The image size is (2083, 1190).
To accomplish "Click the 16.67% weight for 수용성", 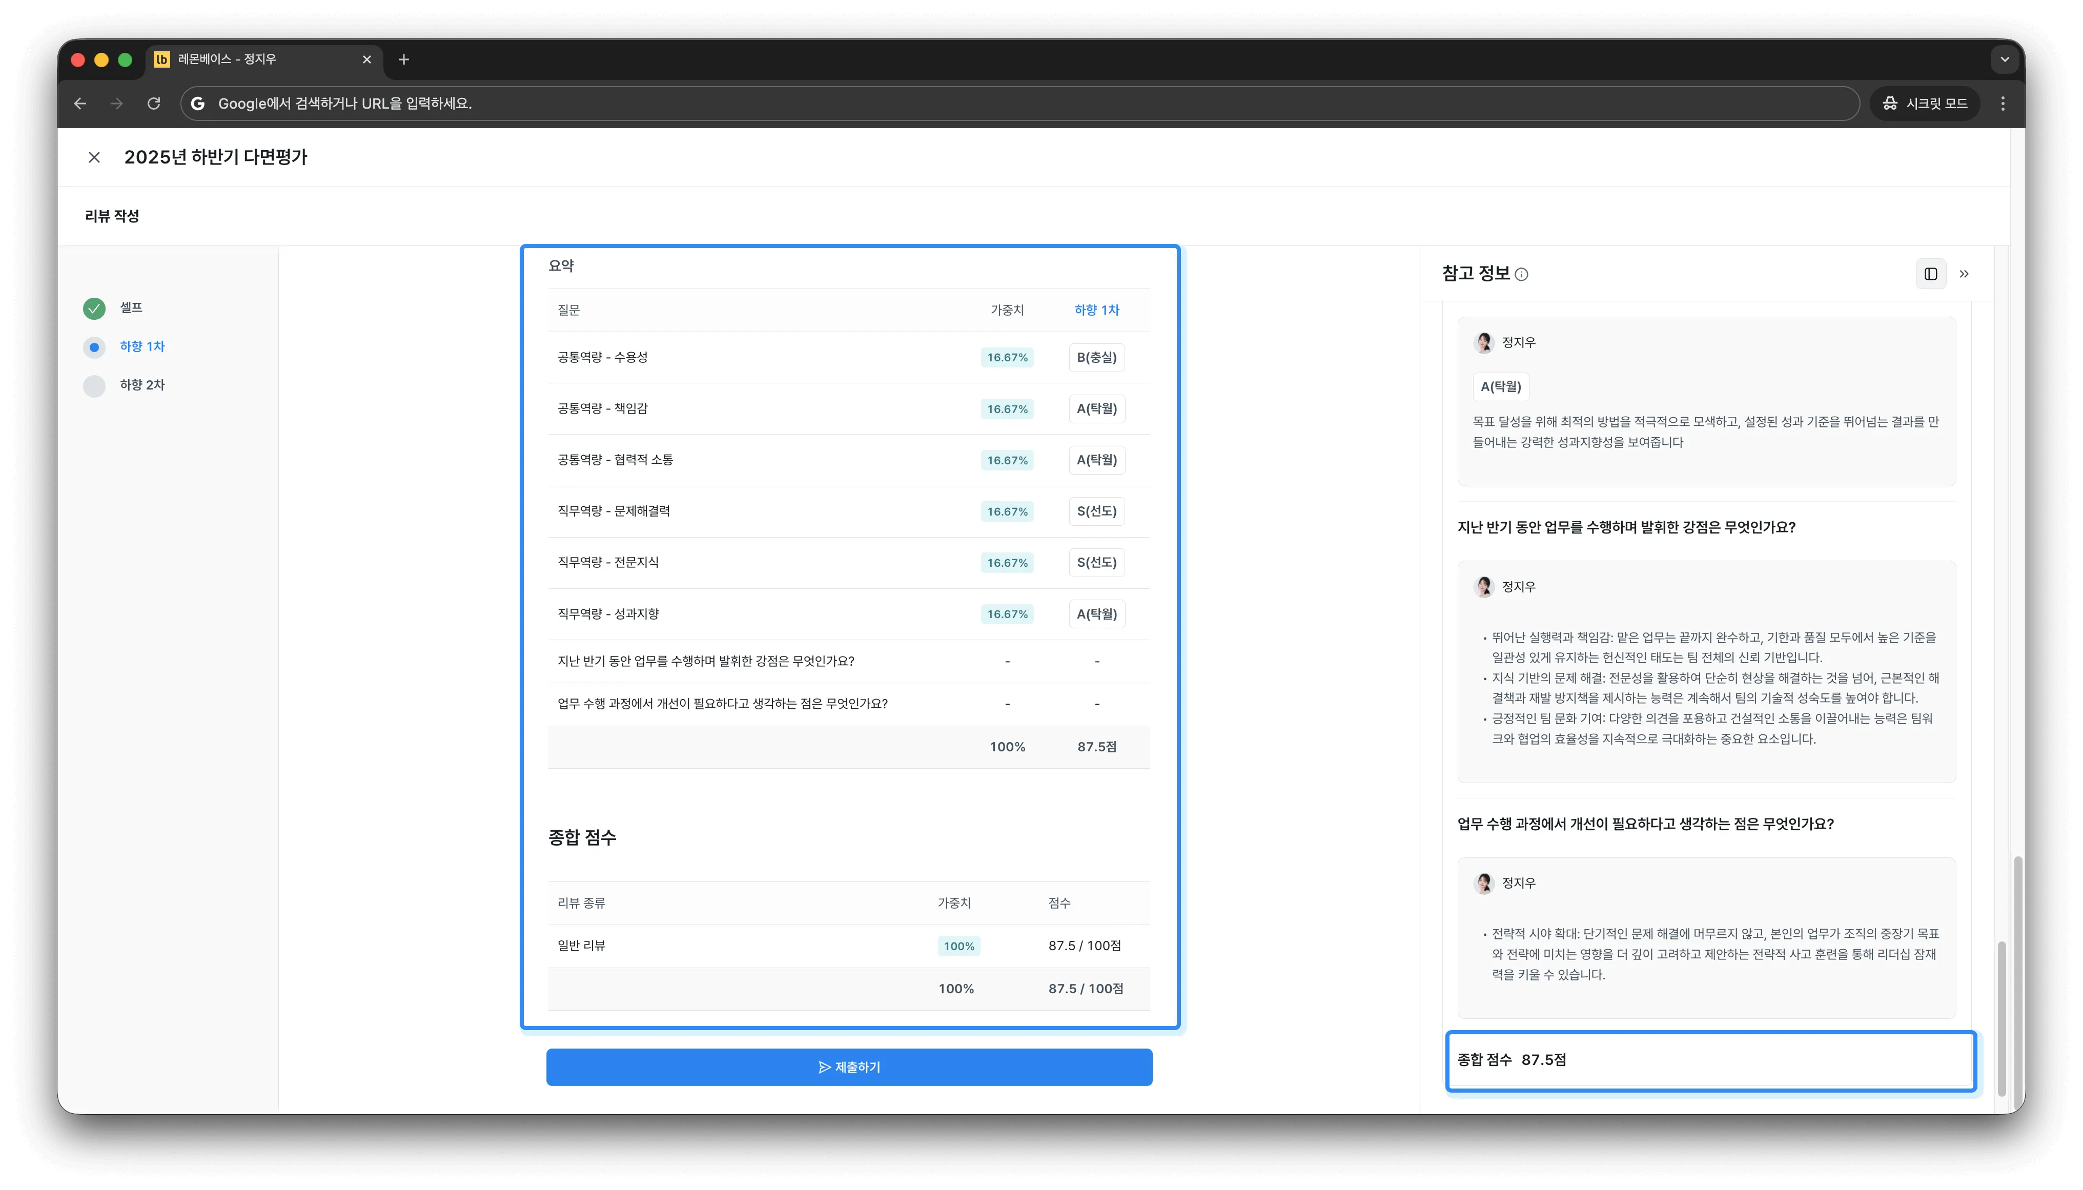I will [1007, 357].
